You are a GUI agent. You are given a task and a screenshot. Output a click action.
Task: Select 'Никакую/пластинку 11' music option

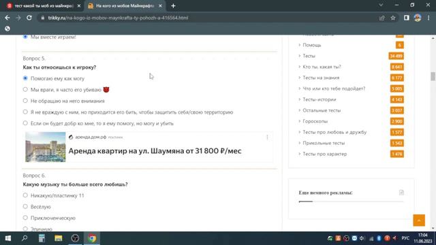pos(25,195)
